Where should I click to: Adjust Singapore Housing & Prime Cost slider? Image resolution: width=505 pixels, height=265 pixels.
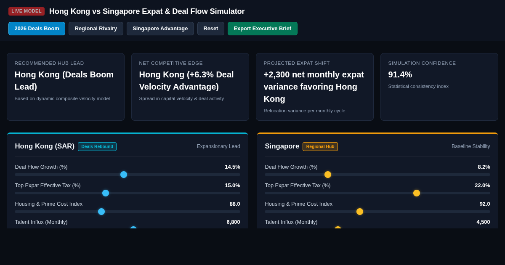[x=377, y=212]
